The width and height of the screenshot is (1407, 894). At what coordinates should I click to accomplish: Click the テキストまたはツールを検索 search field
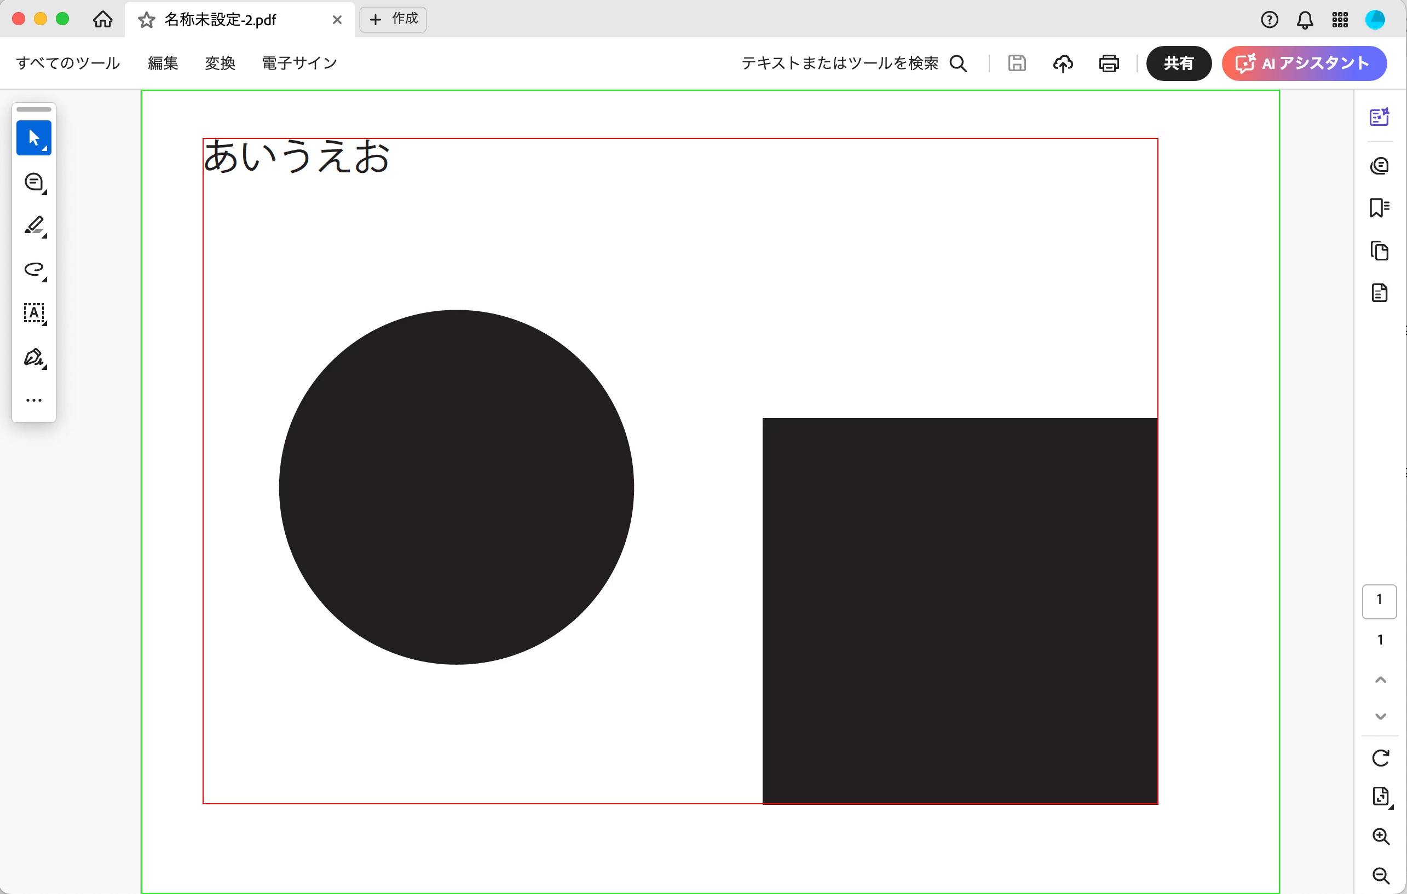coord(840,63)
